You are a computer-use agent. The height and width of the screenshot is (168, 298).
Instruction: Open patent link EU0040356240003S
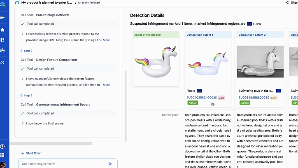202,98
